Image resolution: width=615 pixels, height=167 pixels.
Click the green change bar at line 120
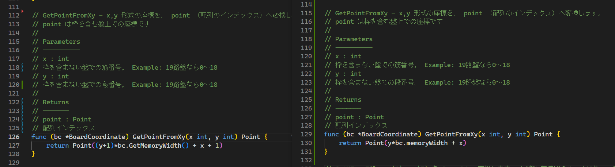click(22, 85)
